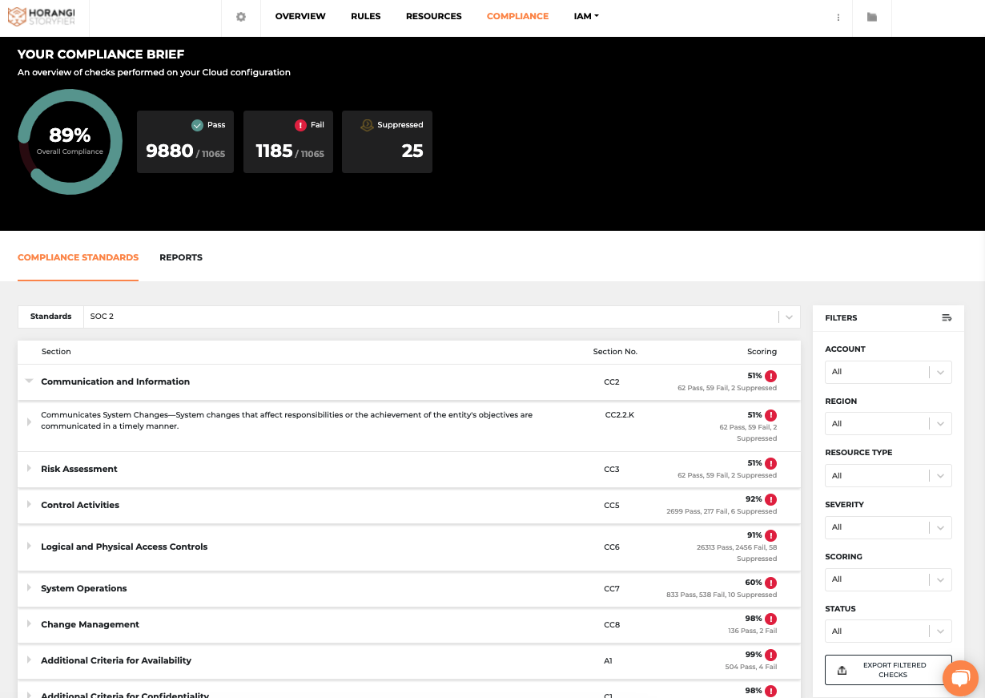This screenshot has width=985, height=698.
Task: Expand Logical and Physical Access Controls section
Action: pyautogui.click(x=29, y=547)
